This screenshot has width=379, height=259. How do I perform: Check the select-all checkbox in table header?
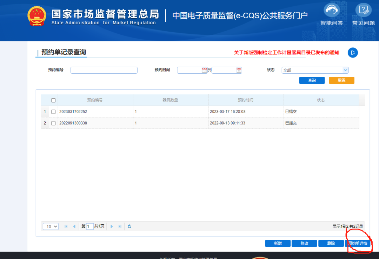tap(53, 100)
